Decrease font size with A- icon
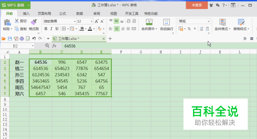Screen dimensions: 257x139 102,21
